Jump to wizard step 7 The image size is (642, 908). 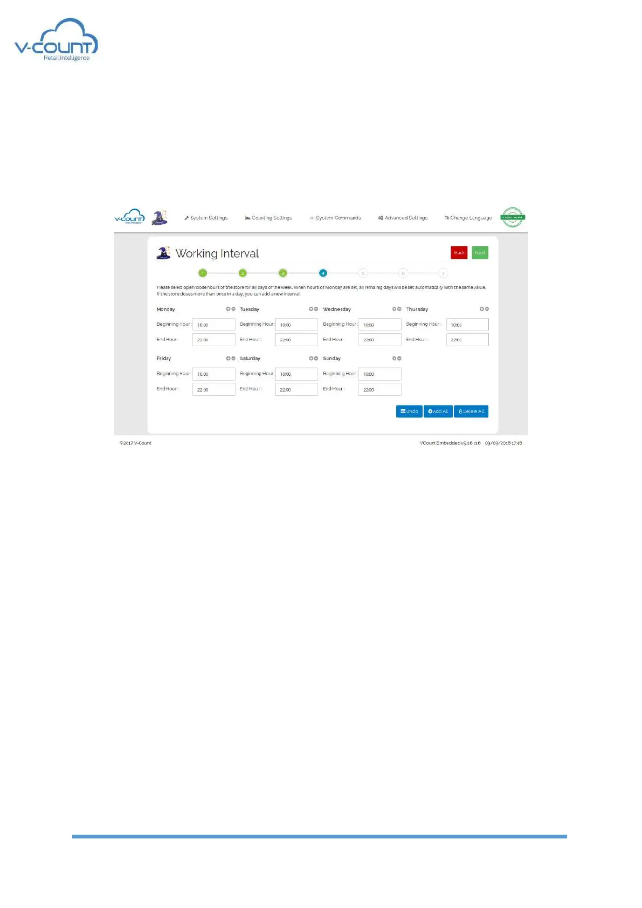click(x=443, y=273)
